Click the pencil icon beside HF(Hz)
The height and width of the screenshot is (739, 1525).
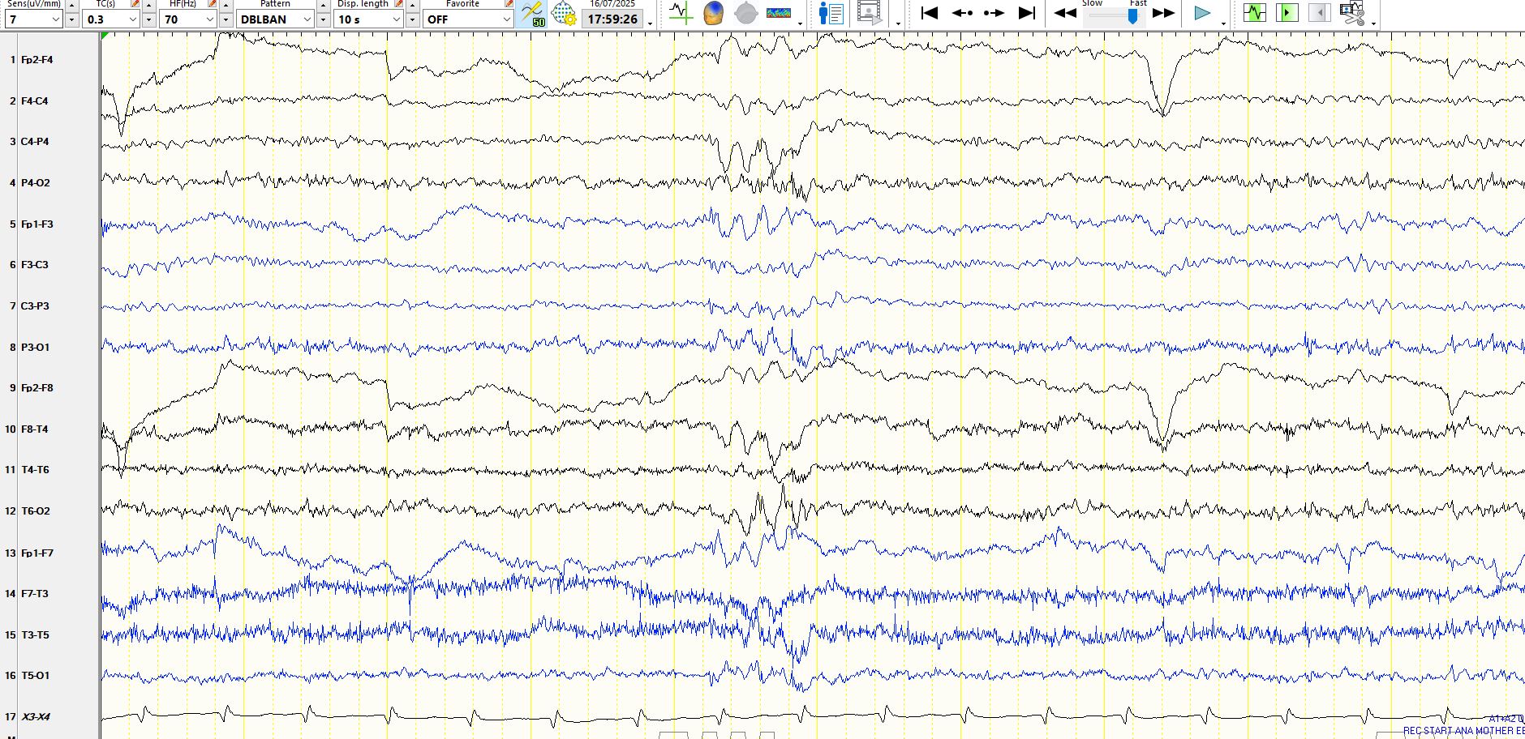tap(212, 4)
